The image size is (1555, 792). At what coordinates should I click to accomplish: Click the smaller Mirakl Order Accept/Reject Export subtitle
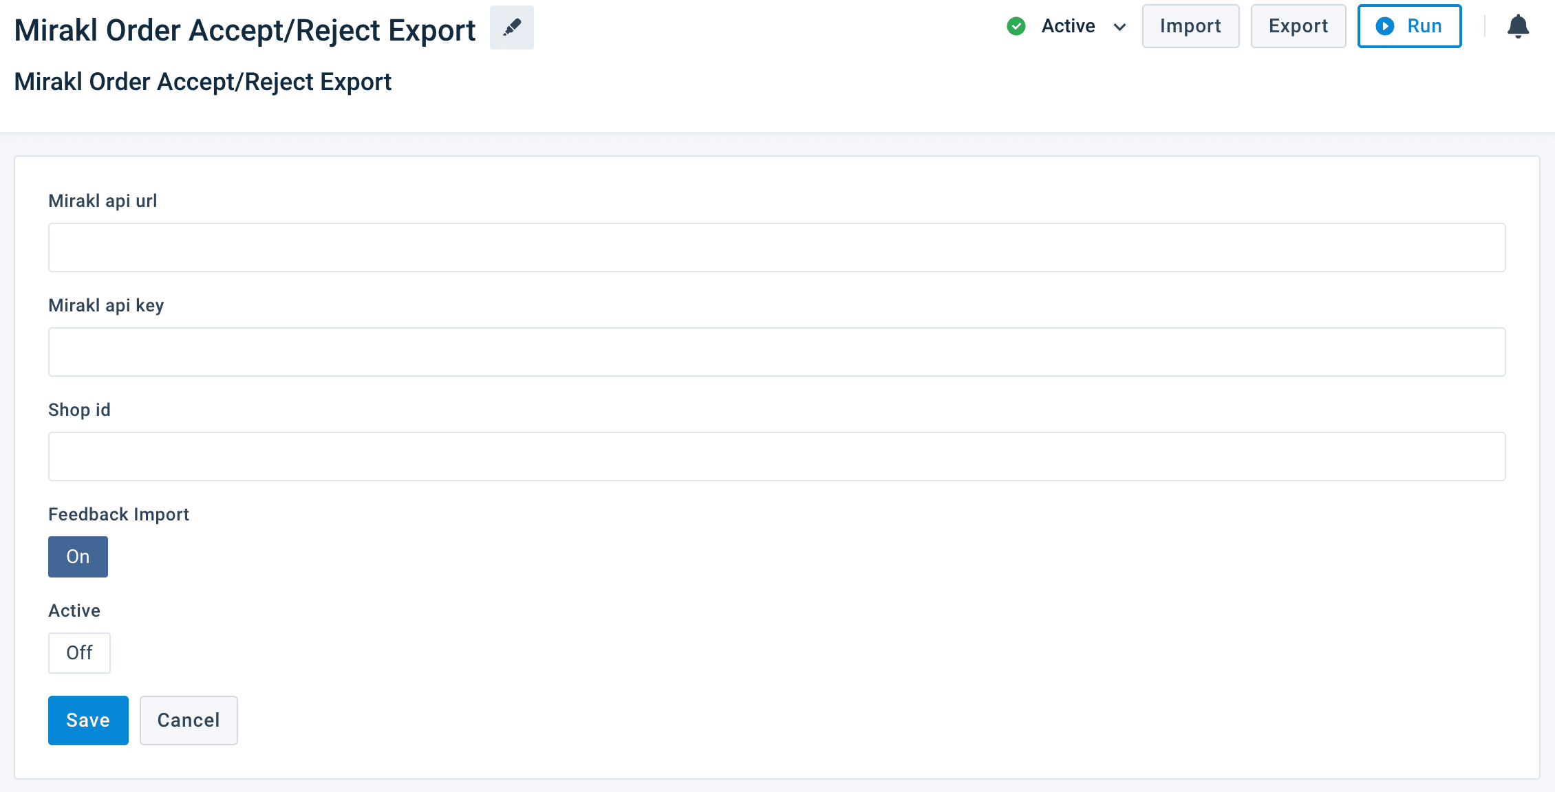coord(203,82)
